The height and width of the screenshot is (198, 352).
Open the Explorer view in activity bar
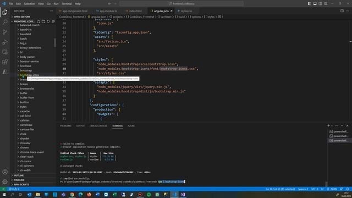pos(5,12)
